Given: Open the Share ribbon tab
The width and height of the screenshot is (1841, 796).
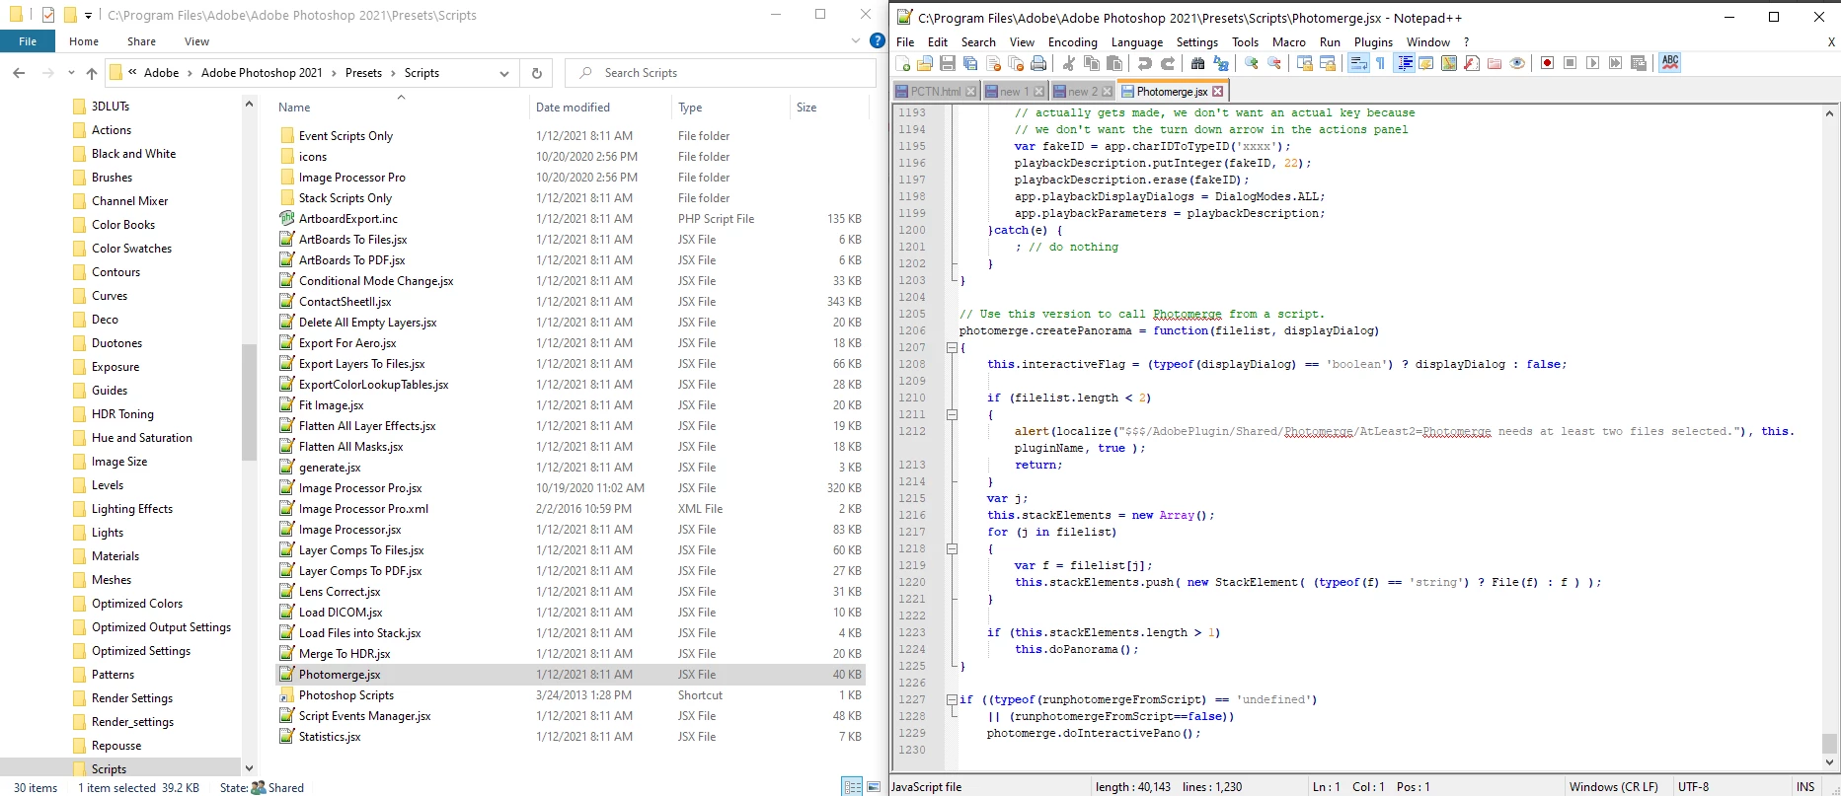Looking at the screenshot, I should point(141,41).
